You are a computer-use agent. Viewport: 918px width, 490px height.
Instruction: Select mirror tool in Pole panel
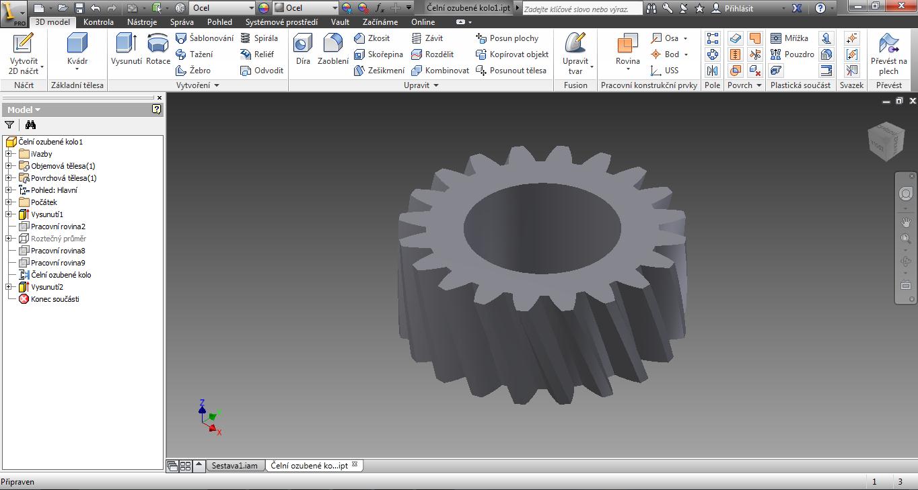713,71
